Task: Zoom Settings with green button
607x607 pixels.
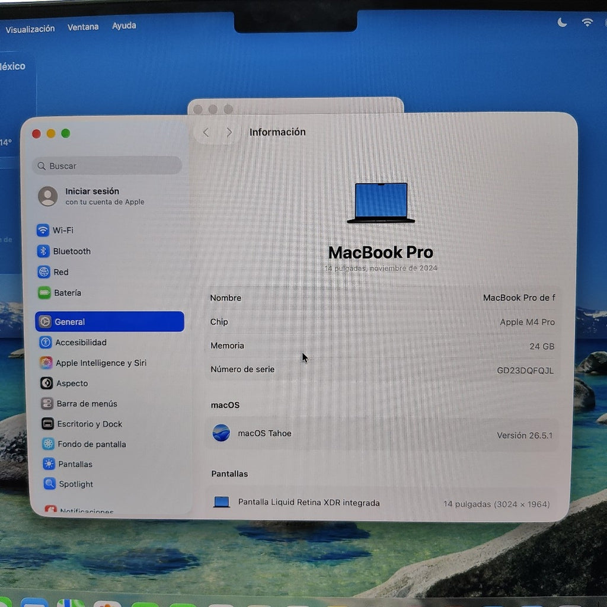Action: [66, 133]
